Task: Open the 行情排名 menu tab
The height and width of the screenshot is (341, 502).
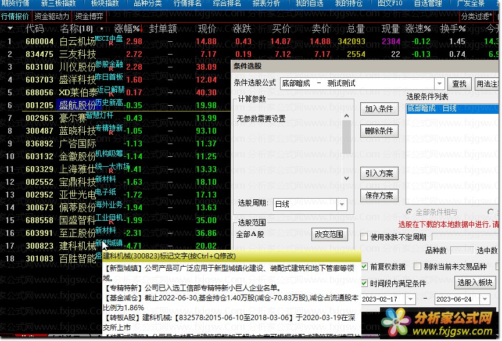Action: pyautogui.click(x=187, y=3)
